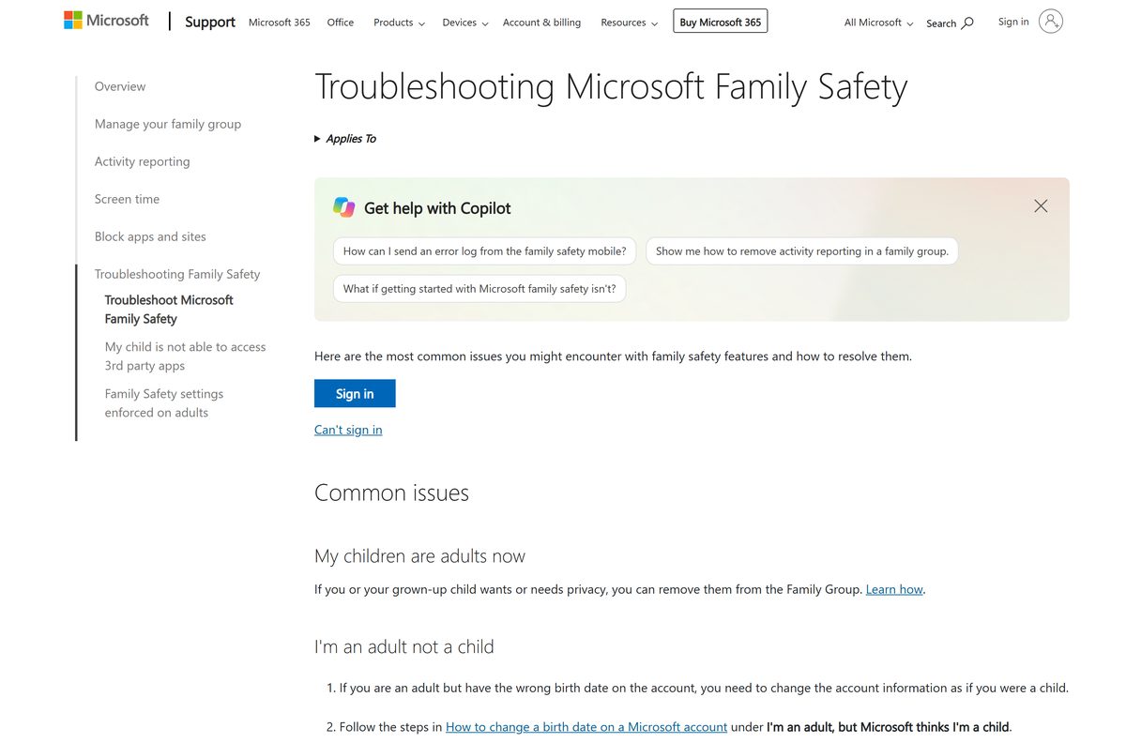The image size is (1126, 743).
Task: Expand the Resources dropdown
Action: pyautogui.click(x=629, y=23)
